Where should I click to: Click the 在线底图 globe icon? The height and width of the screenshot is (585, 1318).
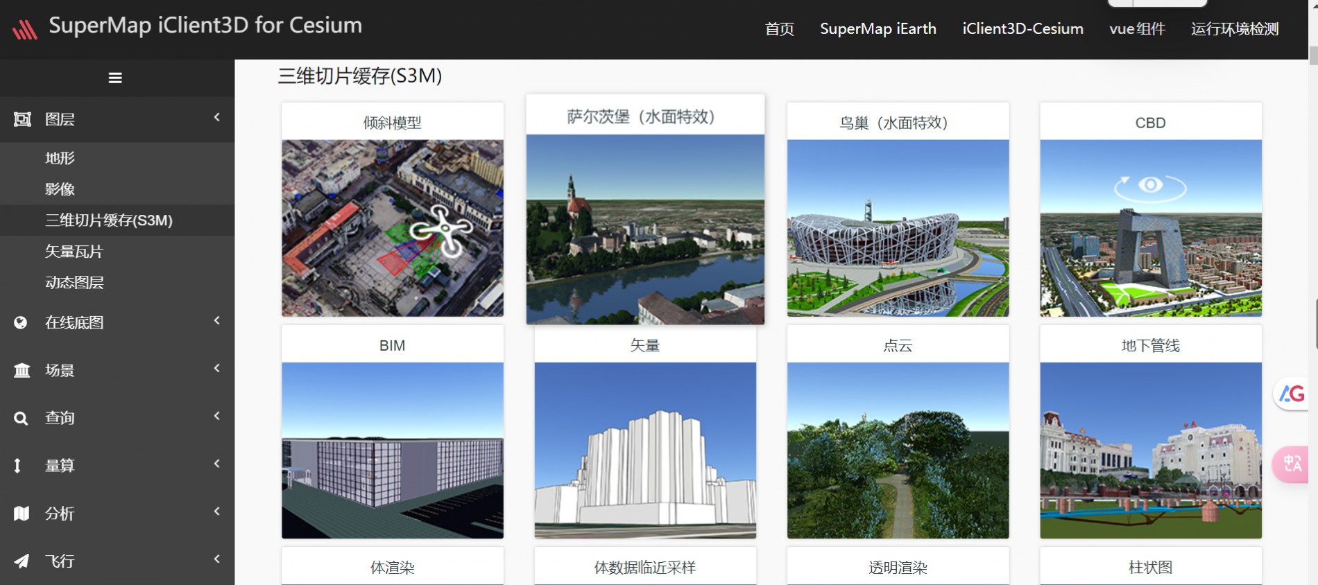[21, 322]
